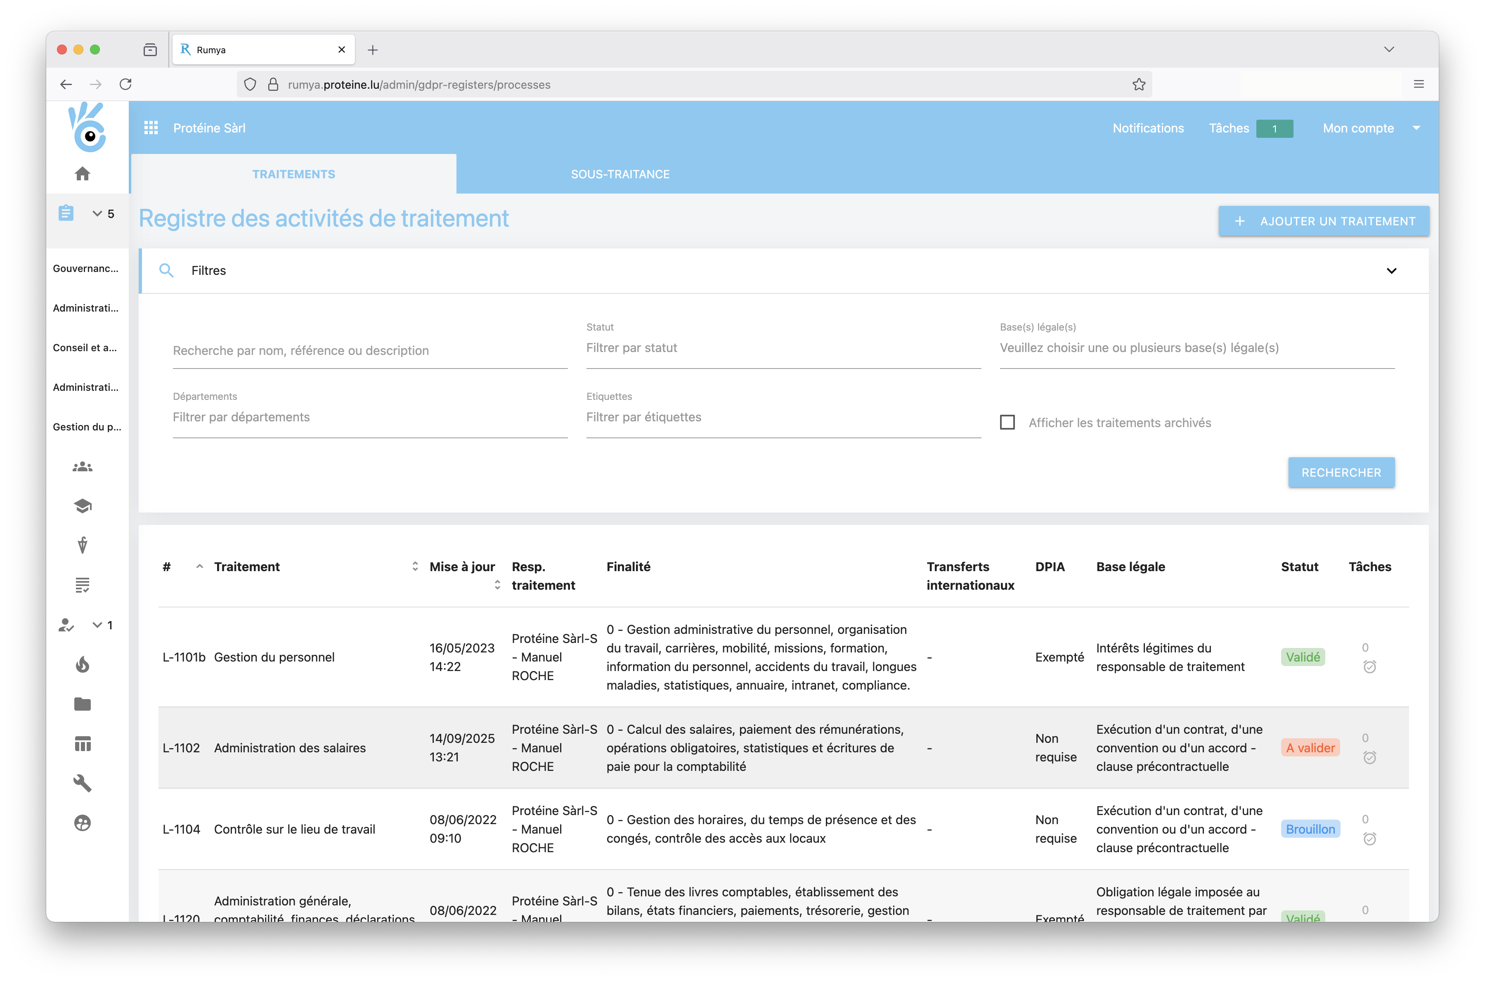
Task: Click the umbrella icon in the sidebar
Action: (82, 545)
